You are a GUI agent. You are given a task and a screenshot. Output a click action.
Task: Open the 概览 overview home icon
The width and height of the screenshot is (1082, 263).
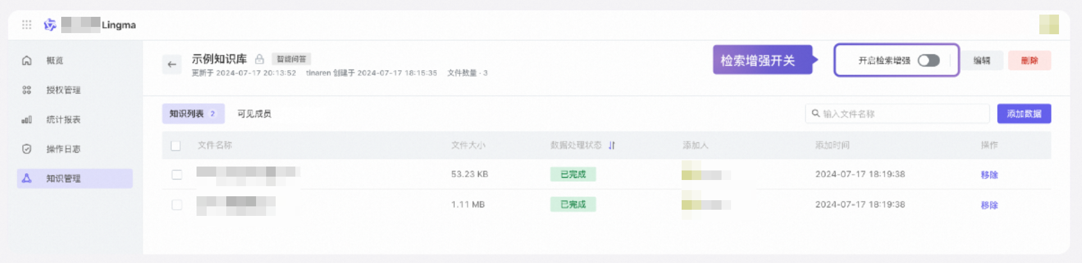coord(26,61)
